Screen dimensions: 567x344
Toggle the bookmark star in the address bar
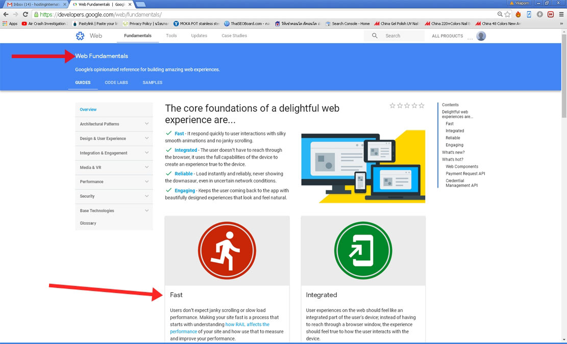(x=507, y=14)
